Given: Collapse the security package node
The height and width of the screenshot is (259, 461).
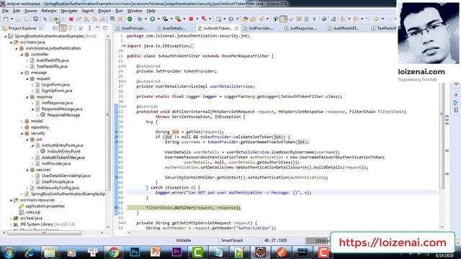Looking at the screenshot, I should (22, 134).
